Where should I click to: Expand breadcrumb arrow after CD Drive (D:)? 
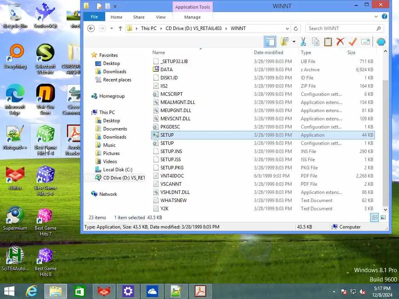click(226, 28)
